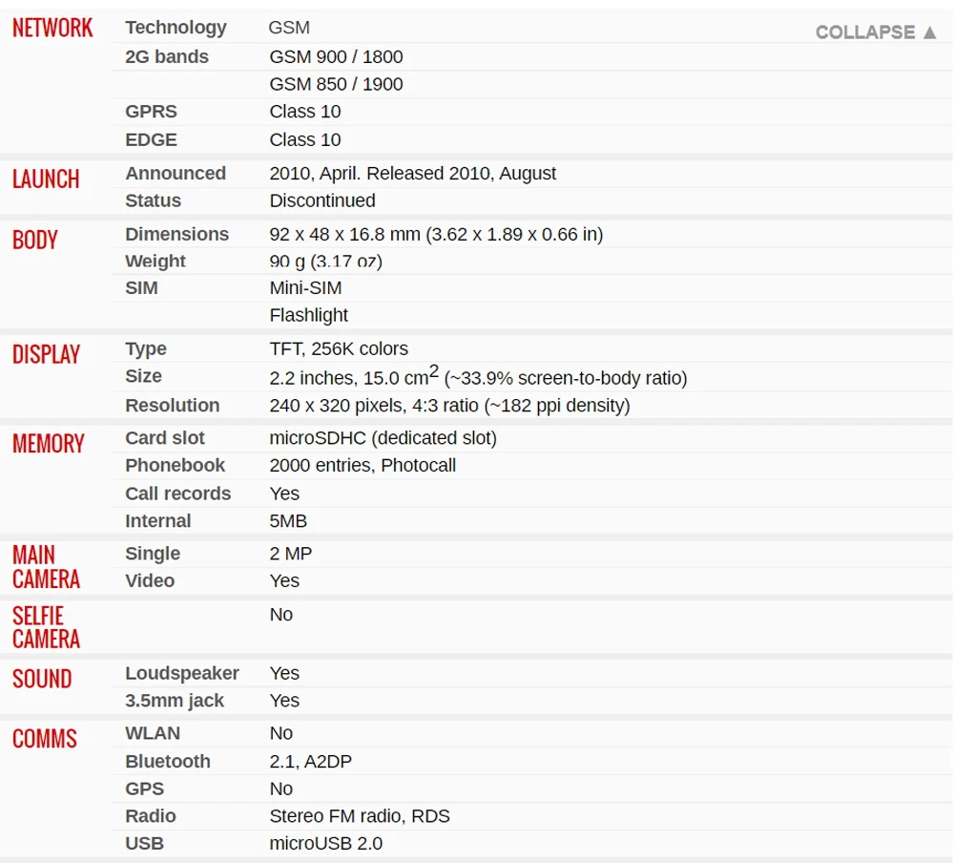Open the Card slot glossary link
This screenshot has width=954, height=863.
[164, 438]
